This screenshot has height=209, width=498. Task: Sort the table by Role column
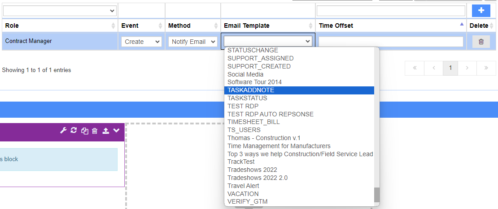(59, 26)
